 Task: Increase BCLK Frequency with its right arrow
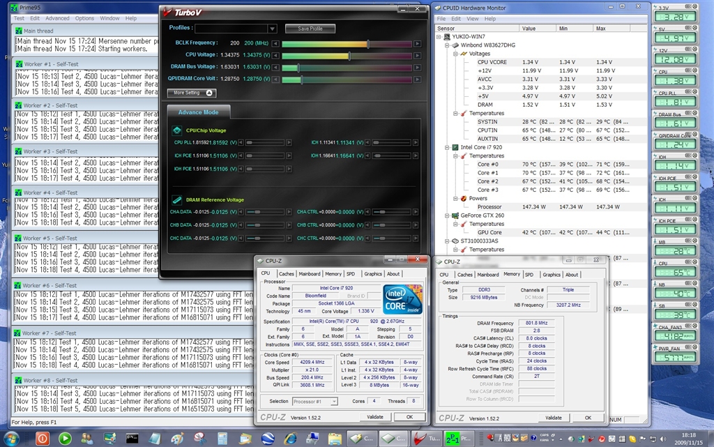417,44
